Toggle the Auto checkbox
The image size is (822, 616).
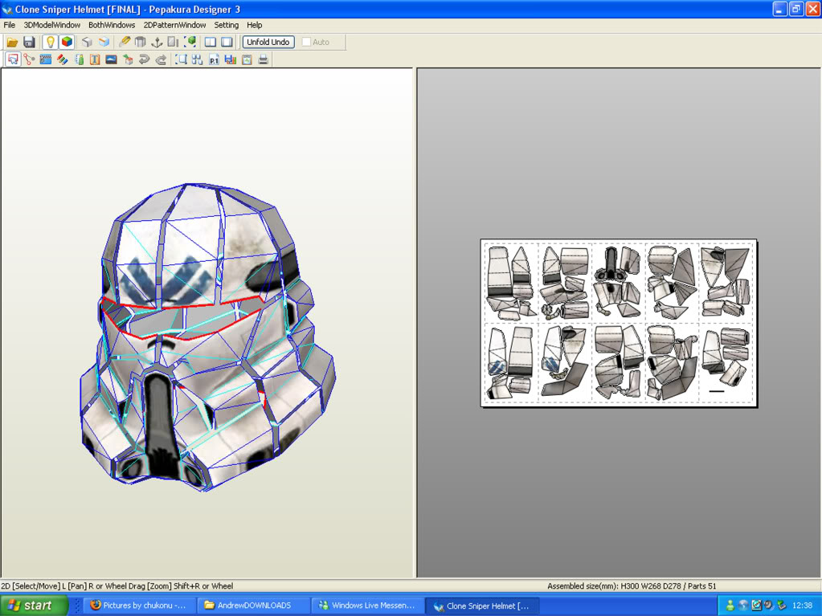[x=306, y=42]
